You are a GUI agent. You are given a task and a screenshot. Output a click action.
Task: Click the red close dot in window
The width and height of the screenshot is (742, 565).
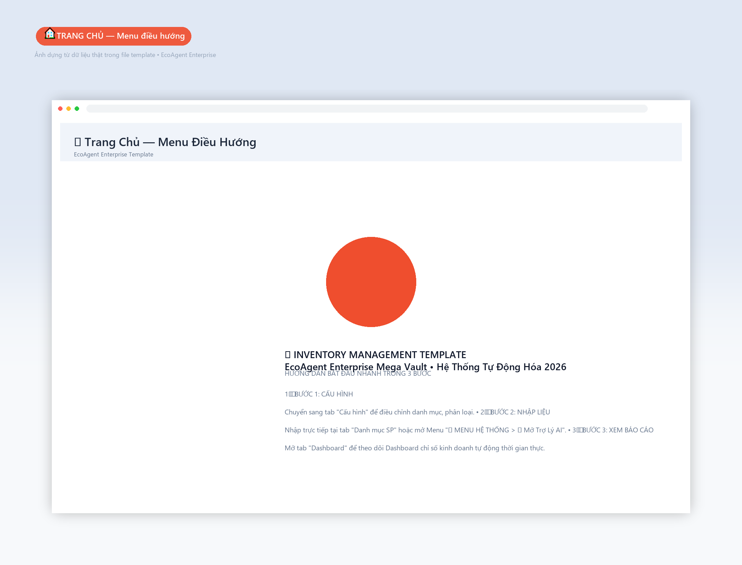pos(60,108)
